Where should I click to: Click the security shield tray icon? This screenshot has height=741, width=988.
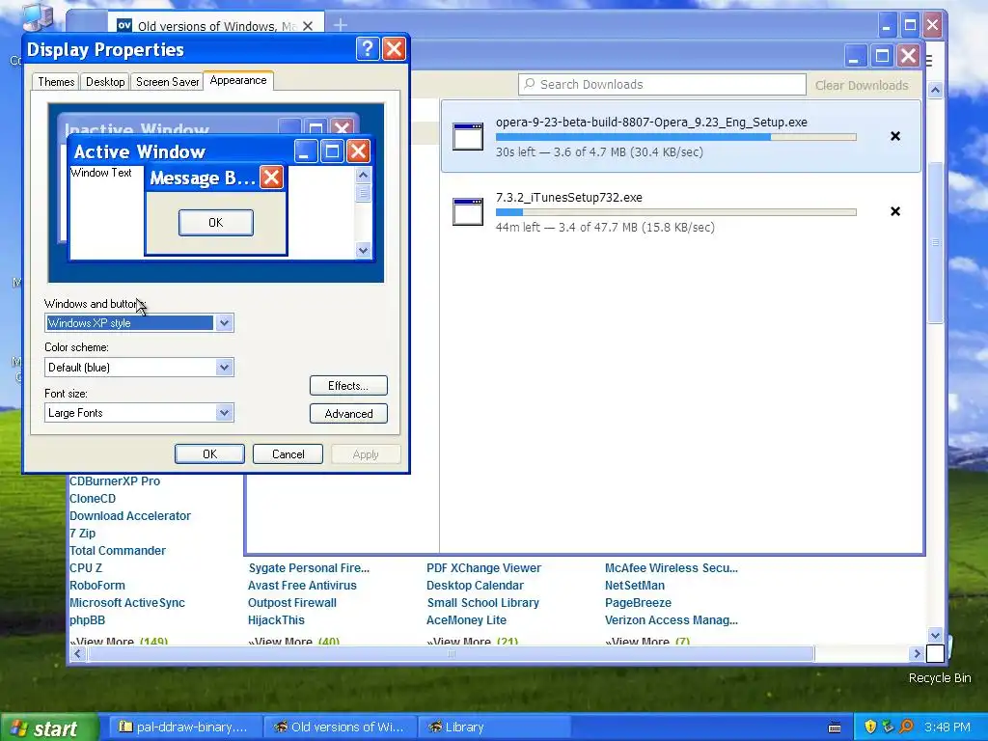[x=870, y=727]
